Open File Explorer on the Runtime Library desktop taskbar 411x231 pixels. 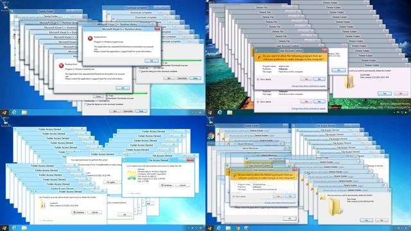[24, 112]
